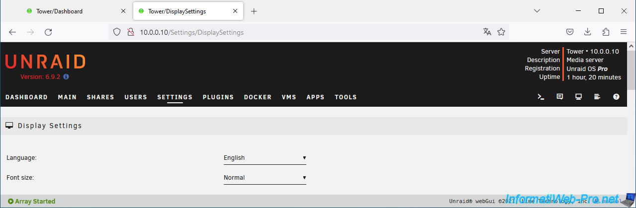
Task: Open the Unraid terminal icon
Action: [x=541, y=97]
